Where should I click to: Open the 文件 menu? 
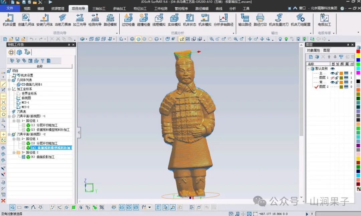(10, 8)
